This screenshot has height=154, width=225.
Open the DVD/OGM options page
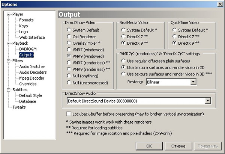point(28,49)
